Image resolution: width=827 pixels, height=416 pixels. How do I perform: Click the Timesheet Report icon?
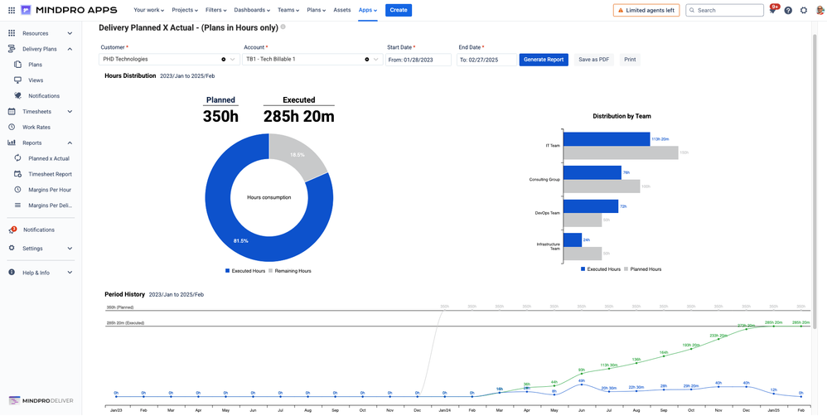click(x=17, y=174)
